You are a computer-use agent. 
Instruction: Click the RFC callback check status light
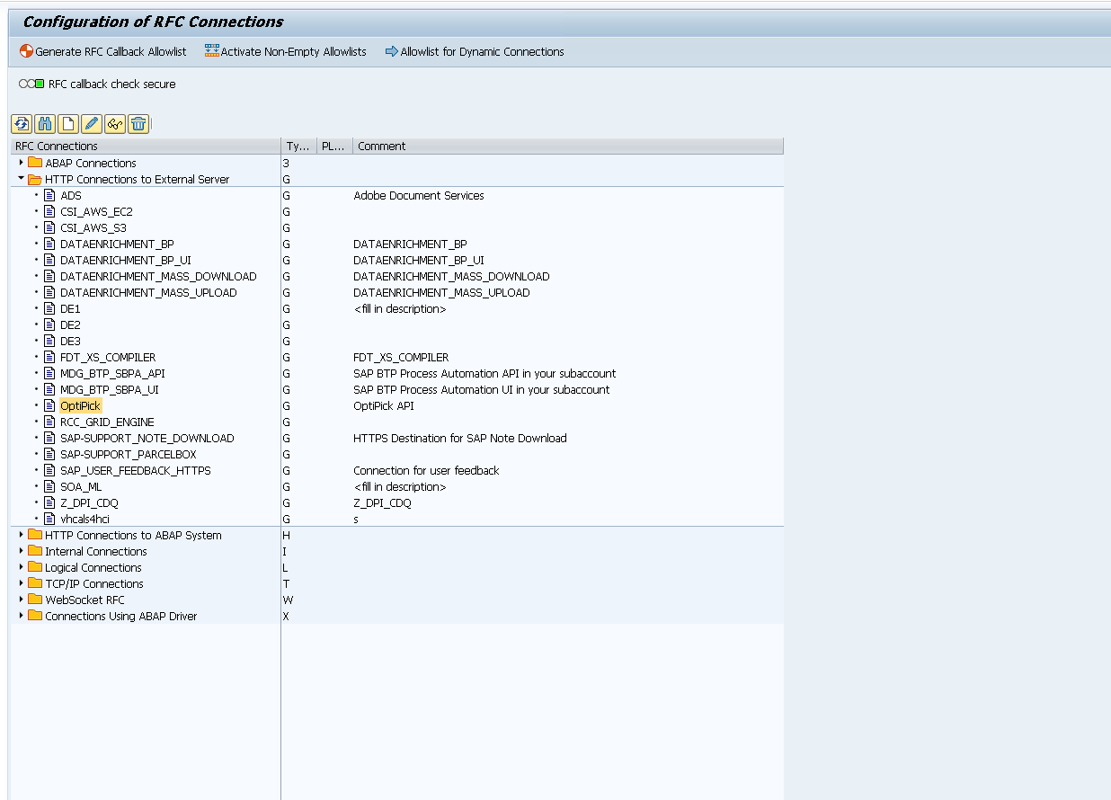pos(31,84)
